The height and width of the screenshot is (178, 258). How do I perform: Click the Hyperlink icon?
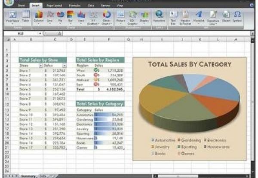(160, 16)
